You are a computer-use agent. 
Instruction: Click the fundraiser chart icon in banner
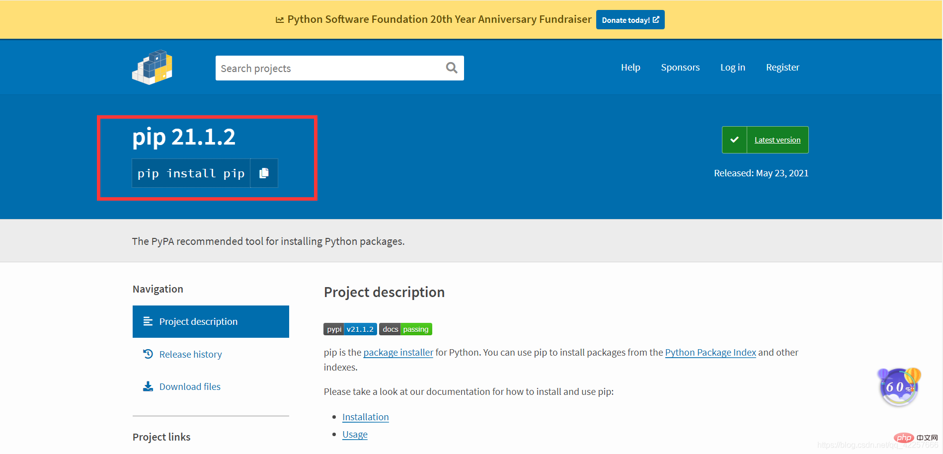click(x=280, y=20)
